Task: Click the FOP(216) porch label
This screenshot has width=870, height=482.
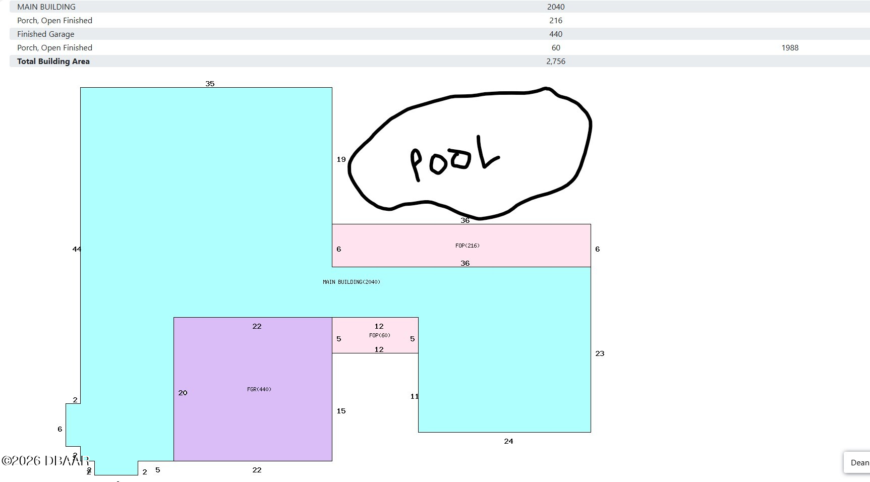Action: [467, 246]
